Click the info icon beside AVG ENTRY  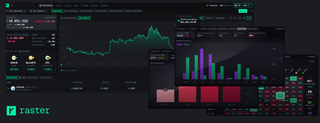[x=135, y=82]
